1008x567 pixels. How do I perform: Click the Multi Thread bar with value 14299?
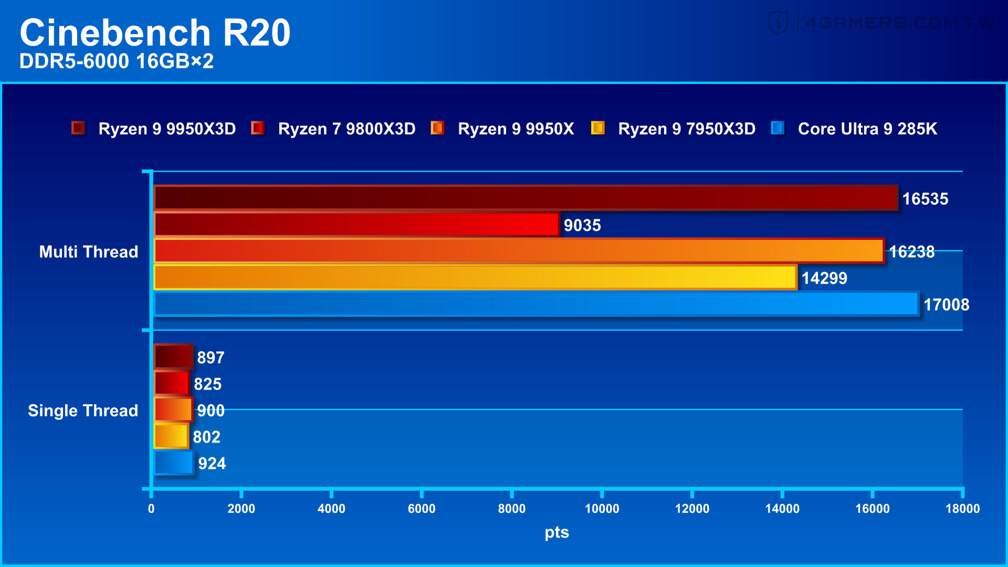click(475, 277)
